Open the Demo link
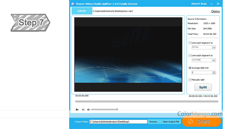 click(215, 12)
